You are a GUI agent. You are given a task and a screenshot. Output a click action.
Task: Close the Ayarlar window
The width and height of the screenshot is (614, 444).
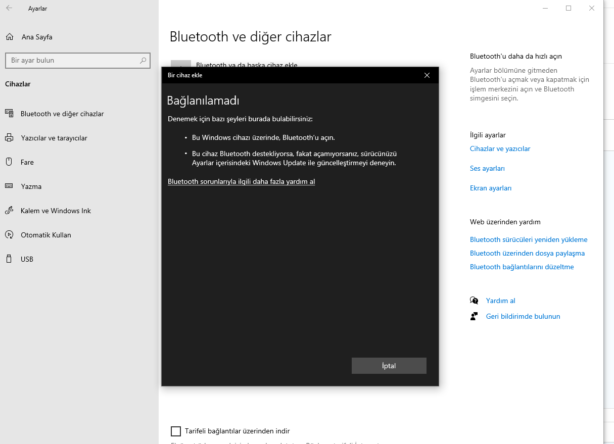click(592, 8)
